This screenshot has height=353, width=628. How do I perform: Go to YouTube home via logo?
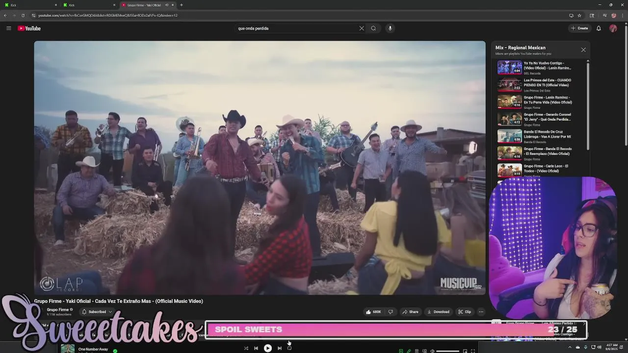coord(29,28)
